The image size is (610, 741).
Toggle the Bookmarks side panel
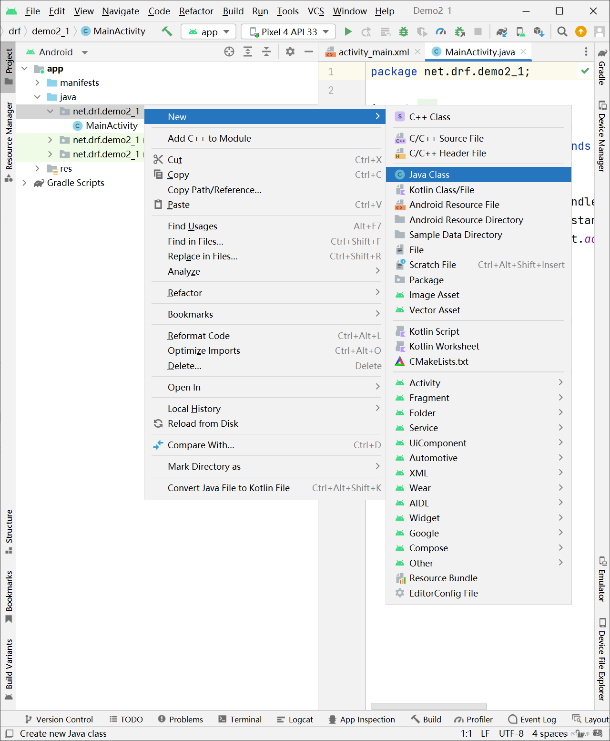pyautogui.click(x=9, y=597)
